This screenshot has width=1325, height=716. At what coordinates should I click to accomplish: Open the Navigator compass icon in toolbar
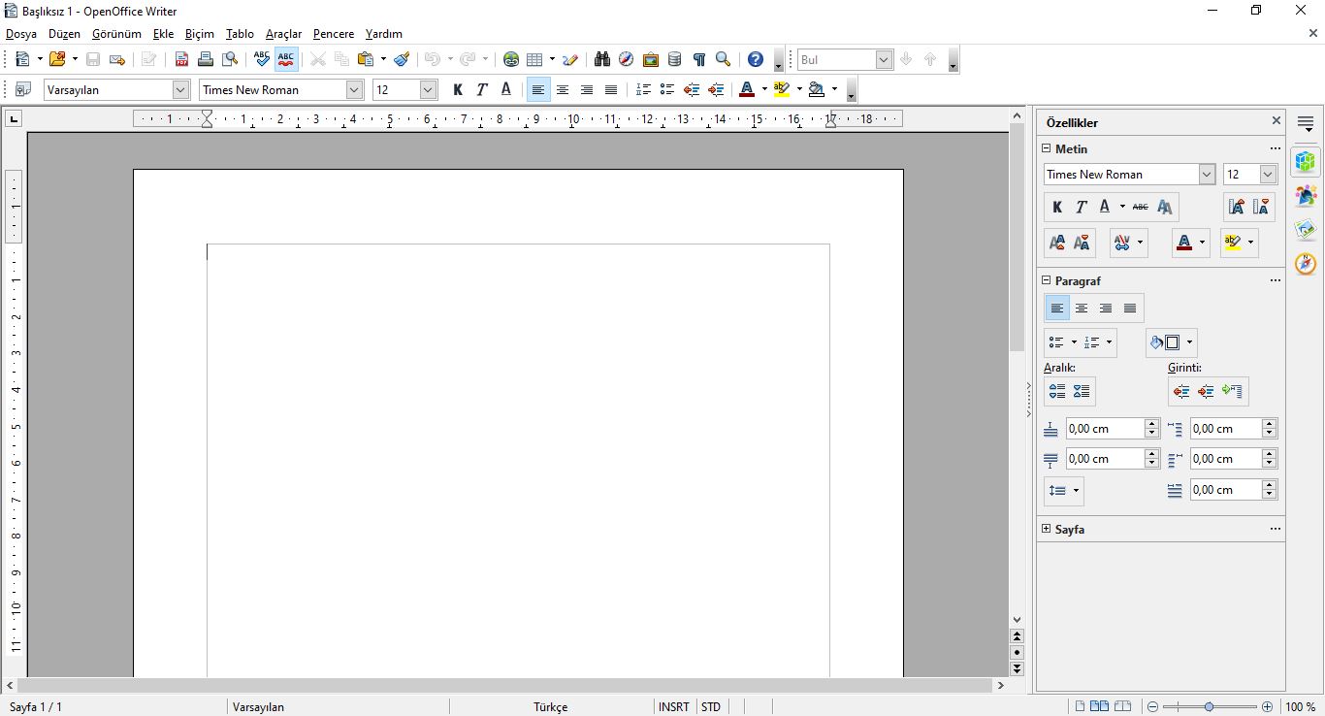click(627, 59)
